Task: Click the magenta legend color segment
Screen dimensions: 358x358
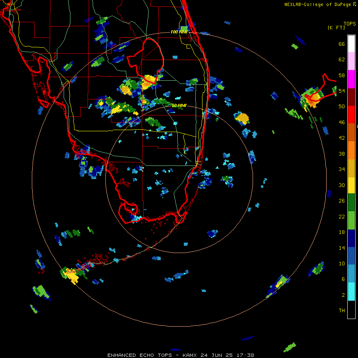Action: click(351, 79)
